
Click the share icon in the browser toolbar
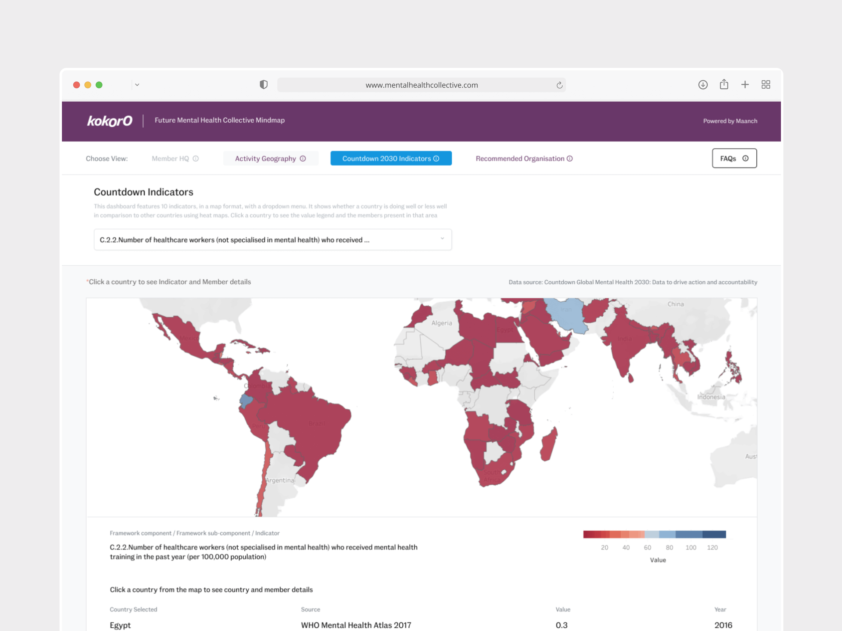pos(724,84)
